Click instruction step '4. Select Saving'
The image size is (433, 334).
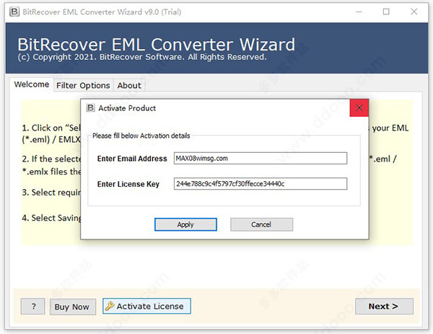pos(51,218)
